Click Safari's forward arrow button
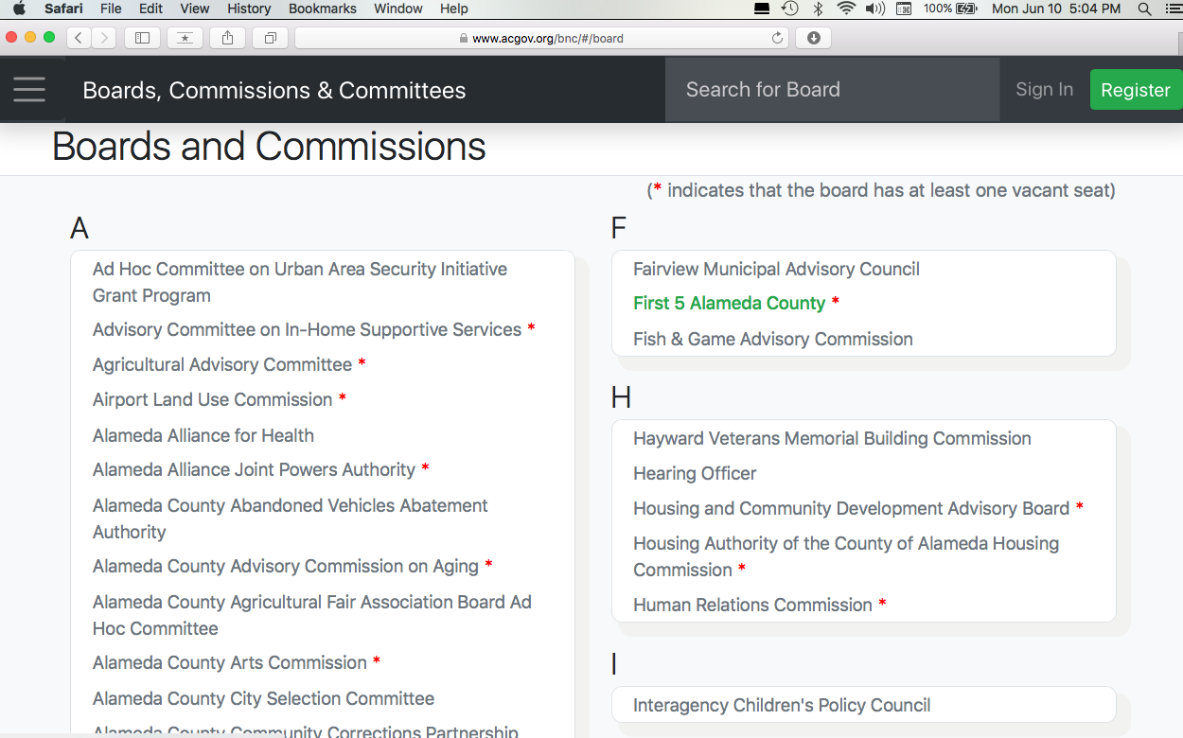This screenshot has width=1183, height=738. 103,38
